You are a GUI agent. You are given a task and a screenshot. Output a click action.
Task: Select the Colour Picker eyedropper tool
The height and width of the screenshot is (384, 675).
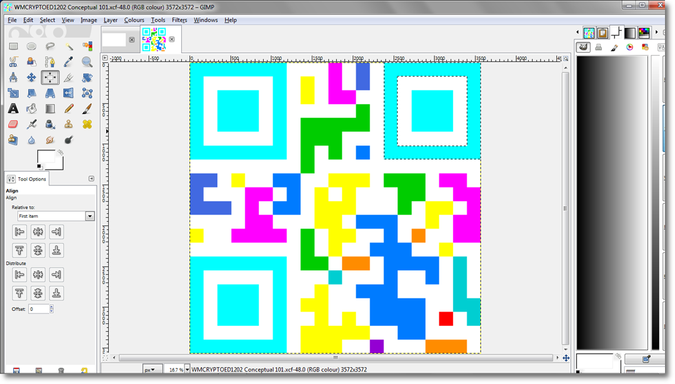tap(69, 62)
